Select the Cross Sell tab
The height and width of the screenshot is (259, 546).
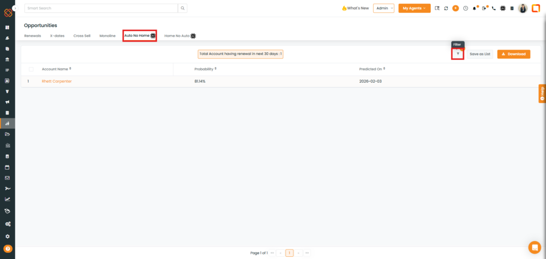(x=82, y=36)
